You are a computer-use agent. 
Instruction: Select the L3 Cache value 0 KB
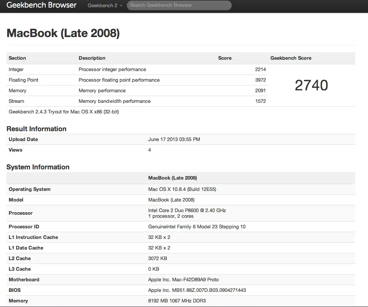(x=154, y=269)
